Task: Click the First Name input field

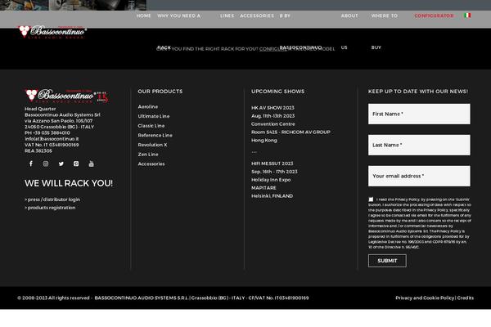Action: point(419,114)
